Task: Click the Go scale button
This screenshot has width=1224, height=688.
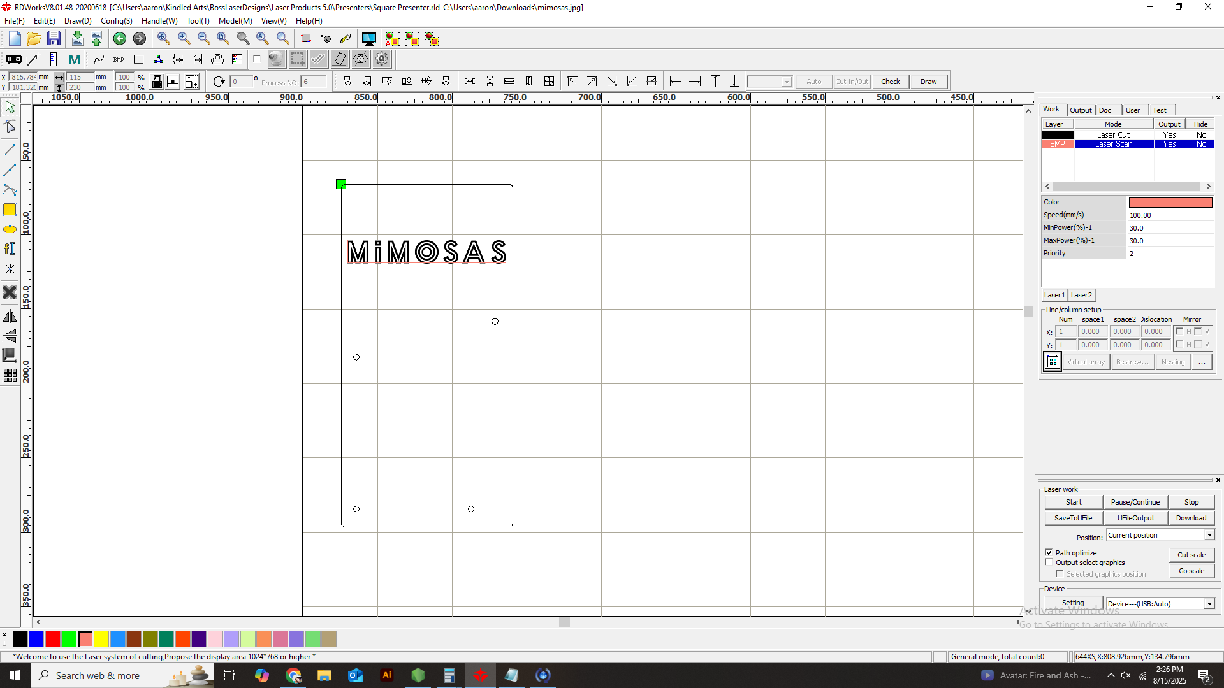Action: pos(1191,571)
